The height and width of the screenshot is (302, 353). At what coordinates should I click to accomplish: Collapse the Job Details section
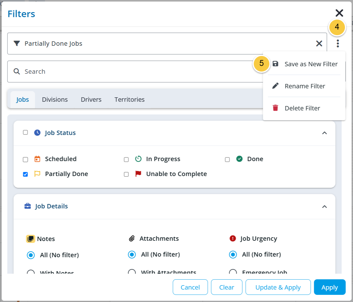click(324, 207)
